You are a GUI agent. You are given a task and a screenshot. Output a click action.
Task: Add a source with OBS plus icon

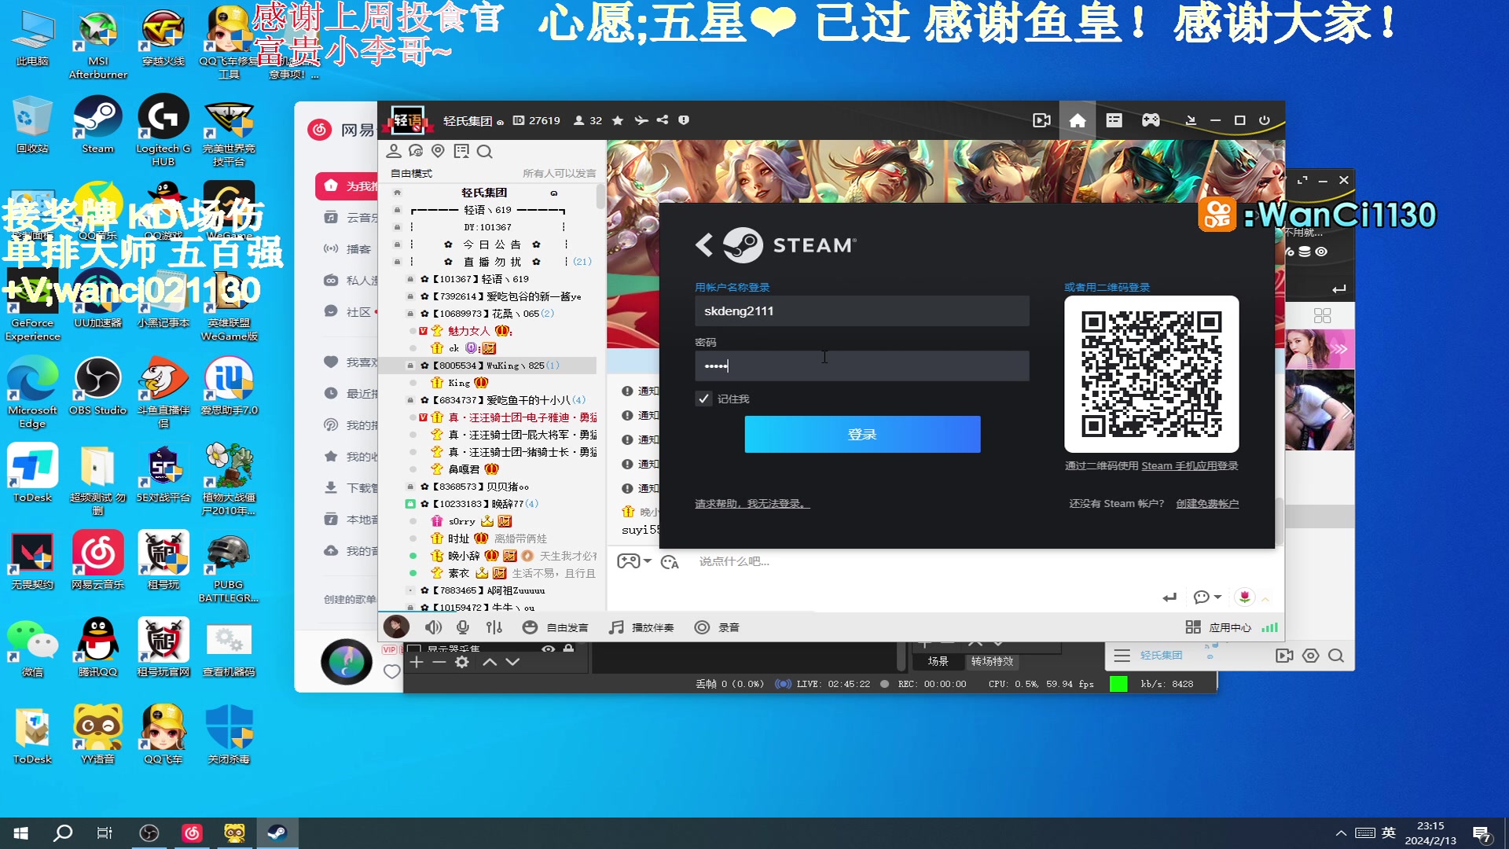417,662
